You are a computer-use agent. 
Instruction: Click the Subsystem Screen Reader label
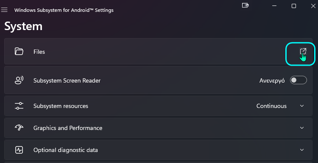pyautogui.click(x=67, y=80)
